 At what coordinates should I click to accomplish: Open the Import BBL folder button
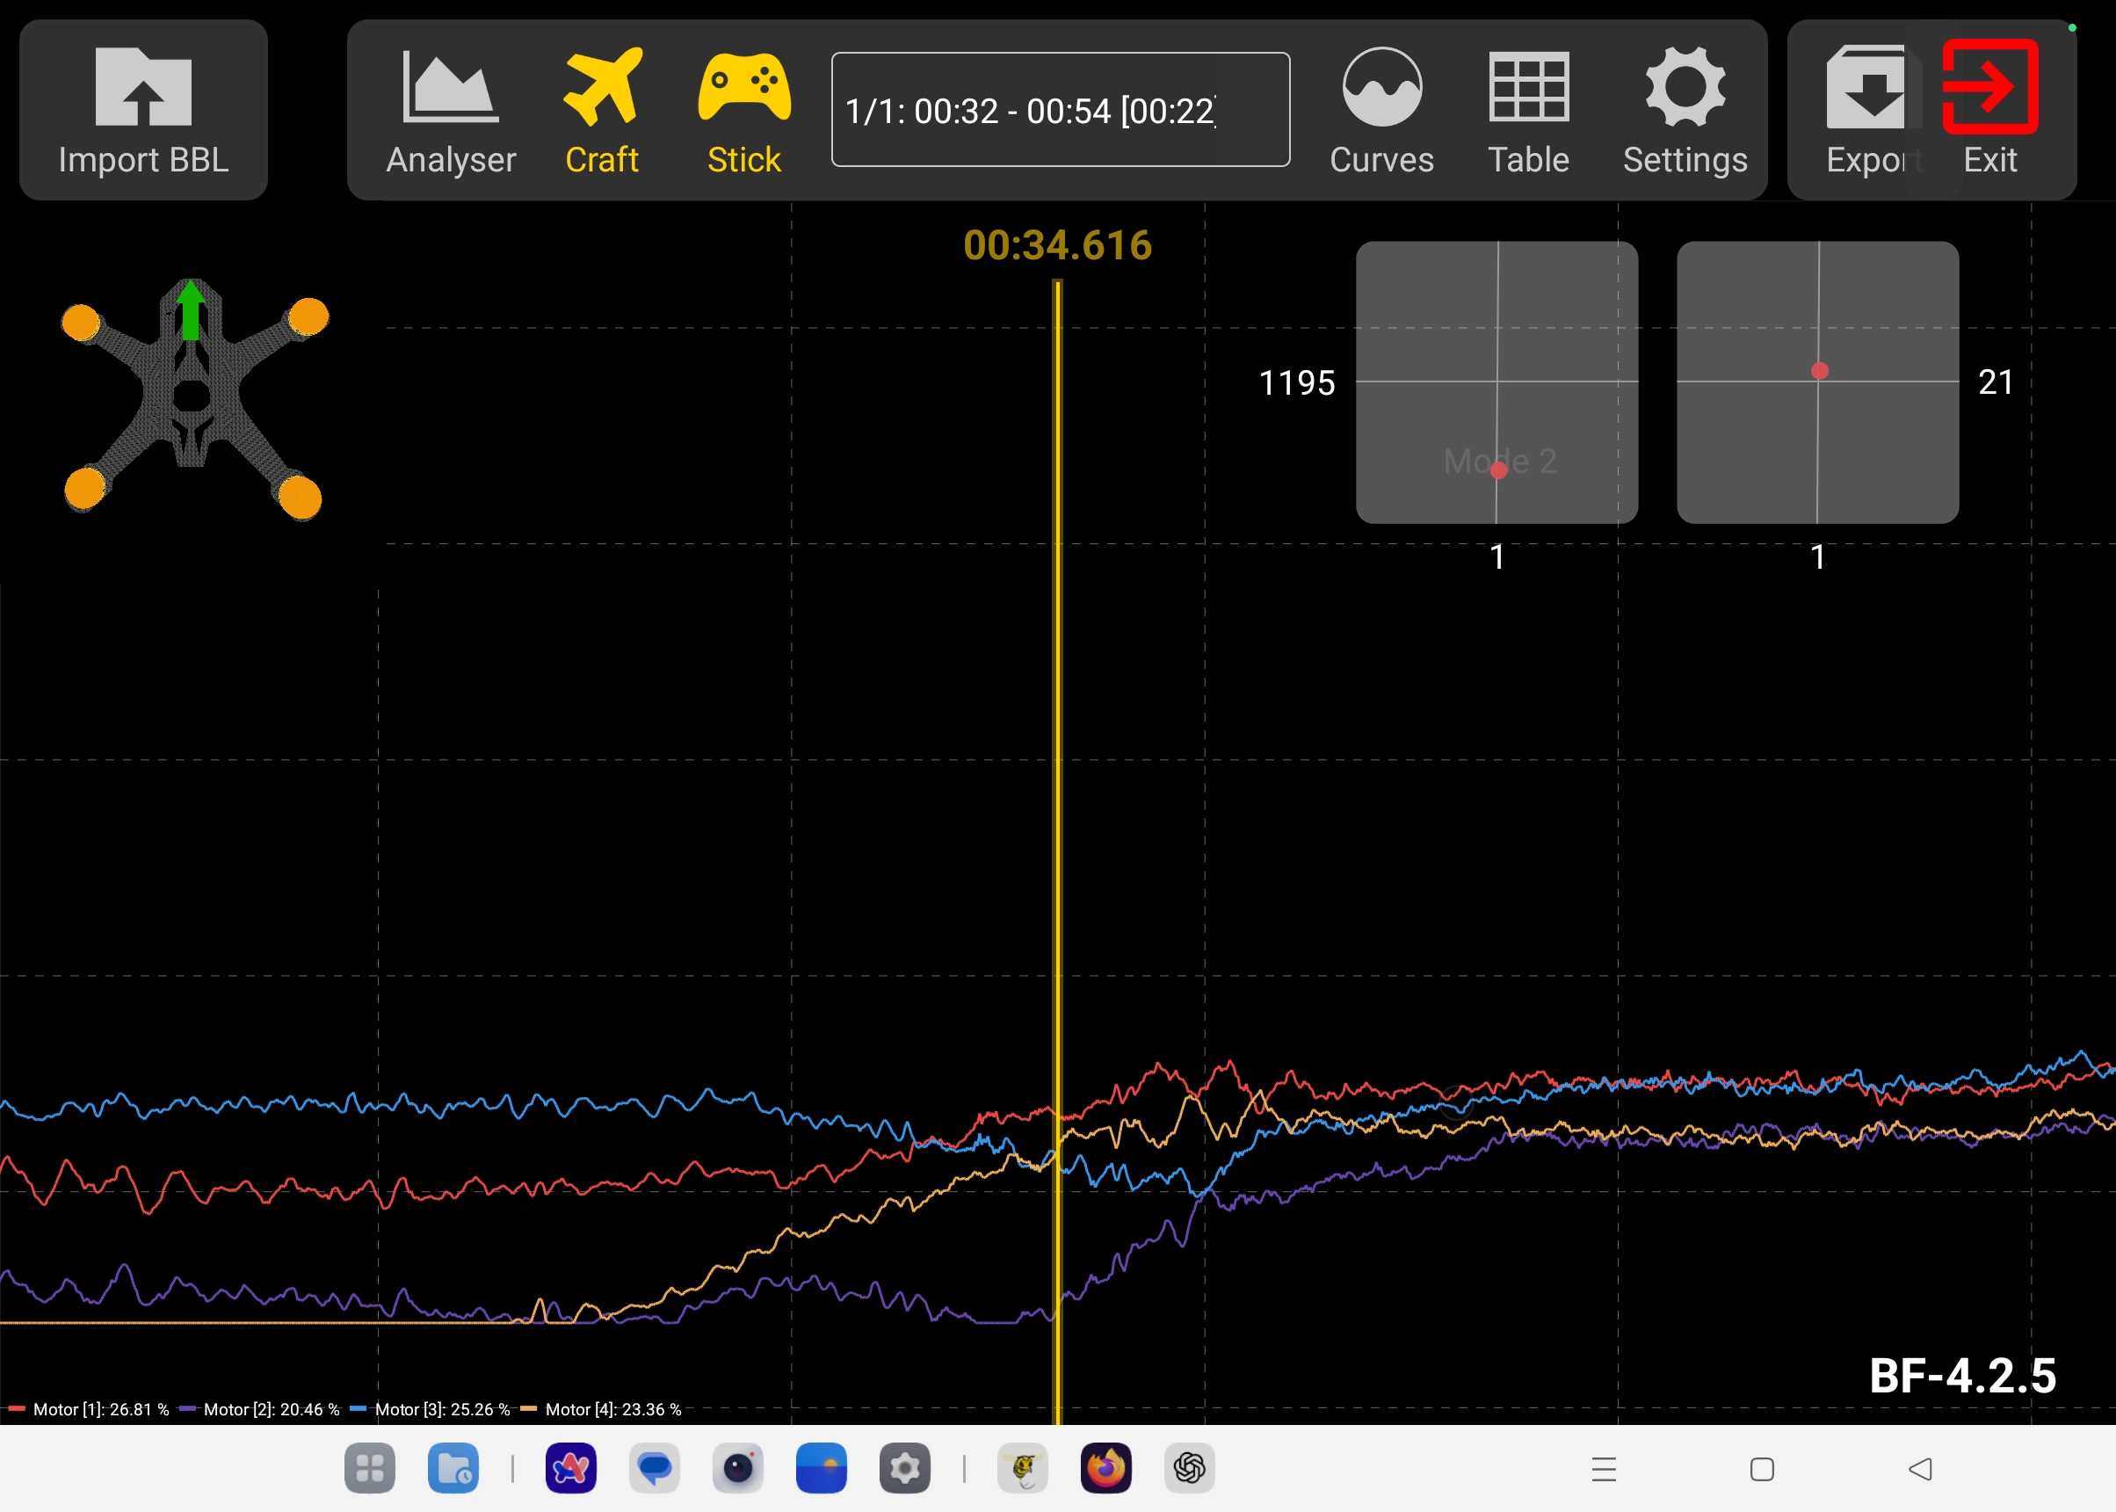pyautogui.click(x=143, y=110)
